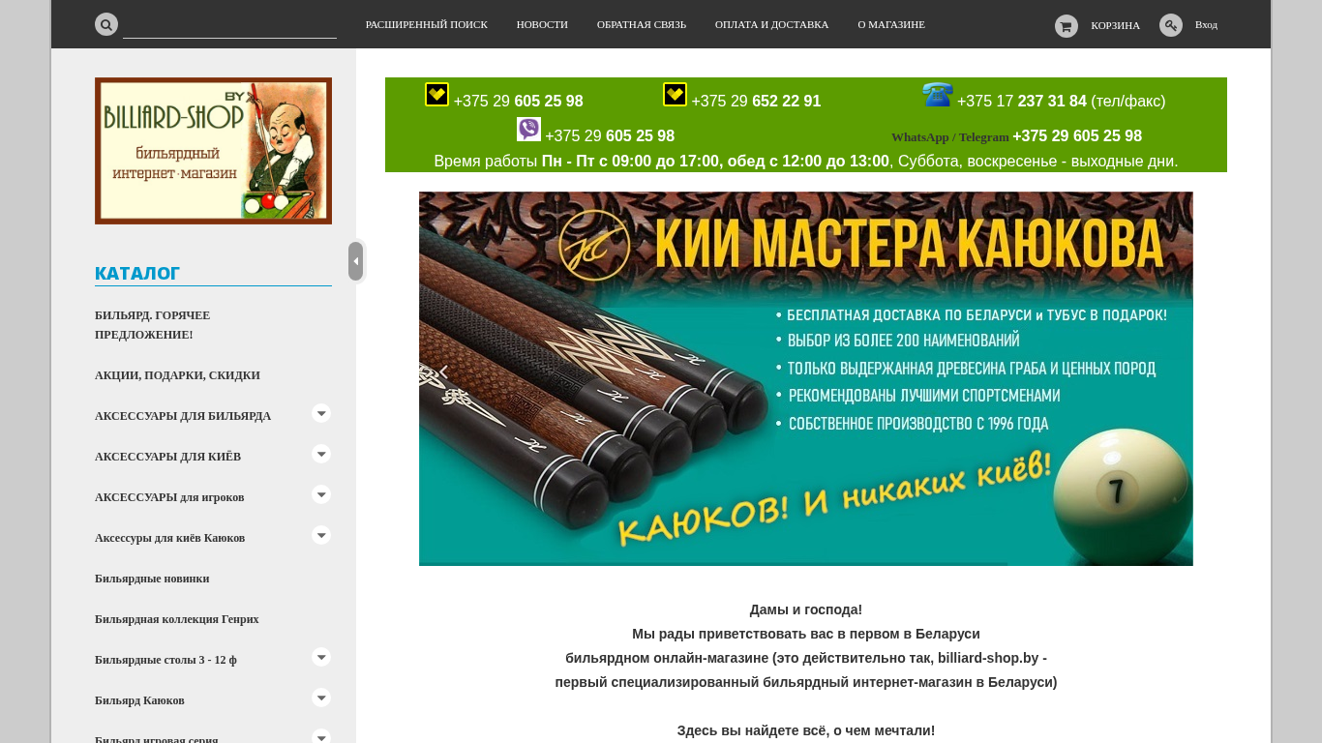This screenshot has height=743, width=1322.
Task: Expand Аксессуры для киёв Каюков category
Action: tap(321, 535)
